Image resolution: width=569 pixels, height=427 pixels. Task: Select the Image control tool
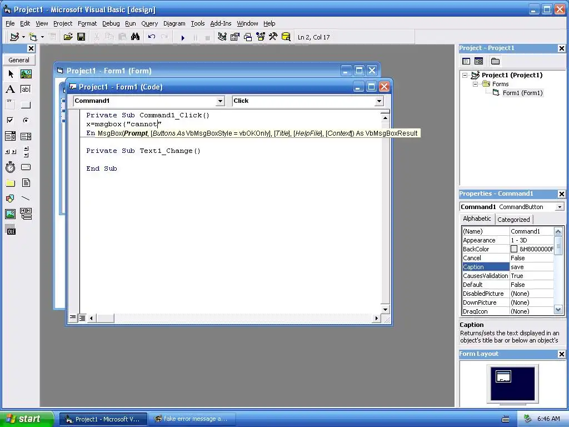coord(11,214)
